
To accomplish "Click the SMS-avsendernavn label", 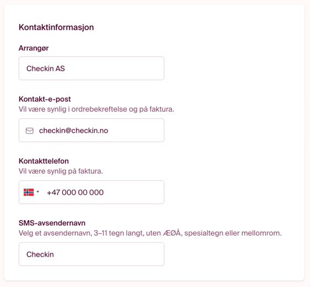I will [x=52, y=223].
